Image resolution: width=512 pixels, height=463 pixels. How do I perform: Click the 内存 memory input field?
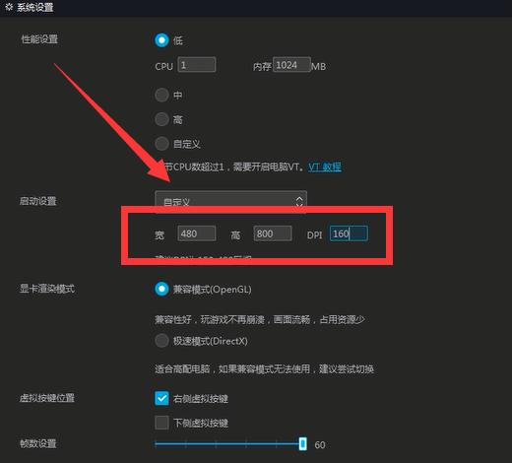pos(291,65)
